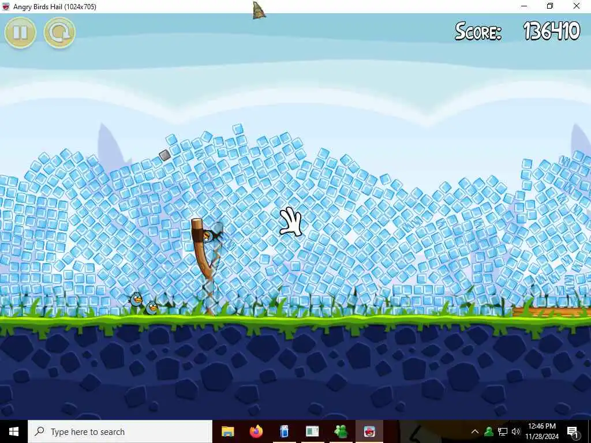The width and height of the screenshot is (591, 443).
Task: Open the Windows Start menu
Action: 14,431
